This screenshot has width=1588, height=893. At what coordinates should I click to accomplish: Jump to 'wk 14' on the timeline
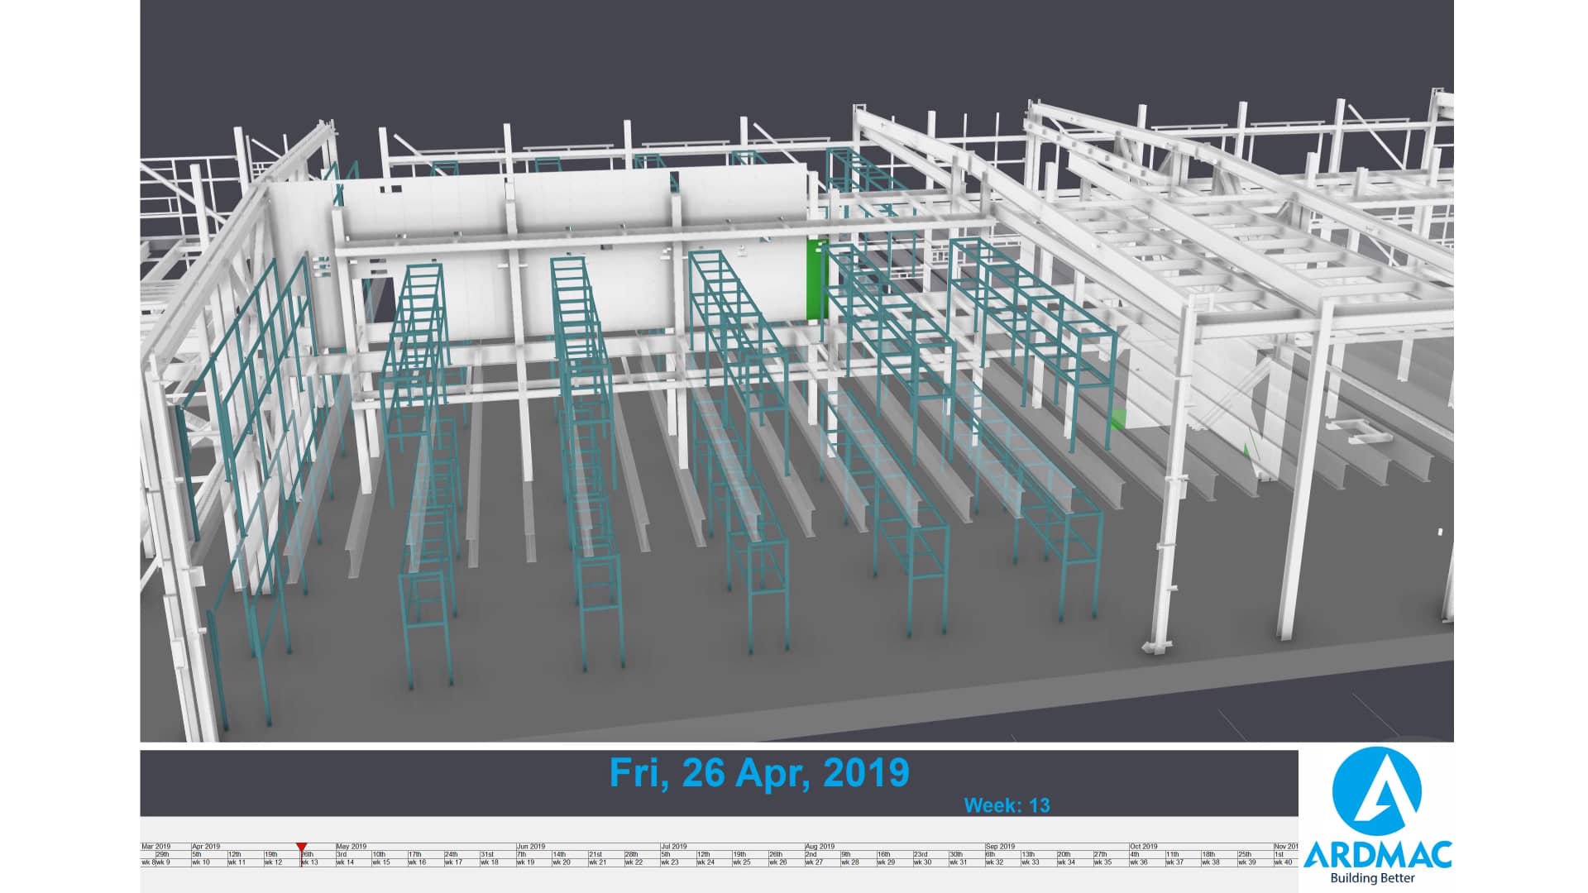click(x=345, y=862)
